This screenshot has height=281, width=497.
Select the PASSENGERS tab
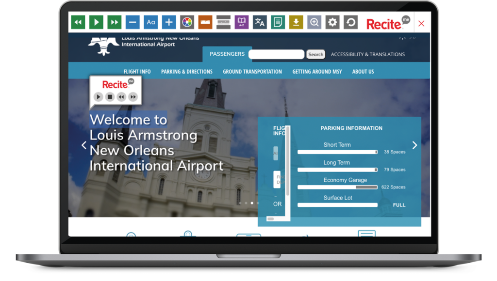[227, 54]
